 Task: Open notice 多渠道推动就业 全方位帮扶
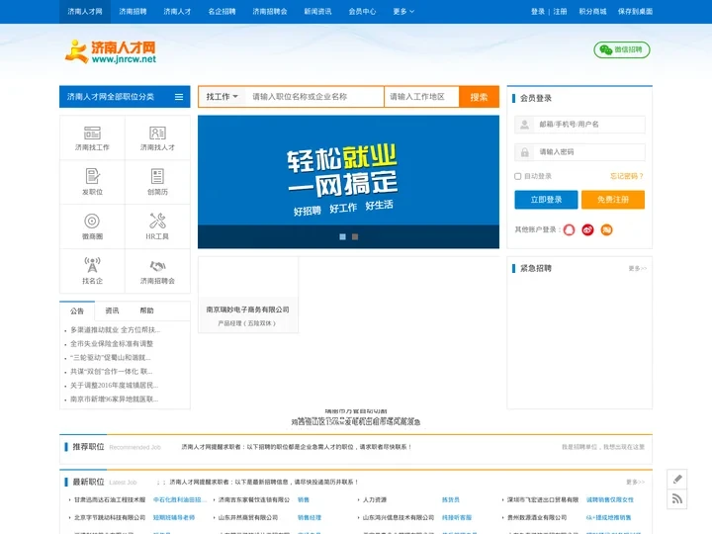[116, 329]
